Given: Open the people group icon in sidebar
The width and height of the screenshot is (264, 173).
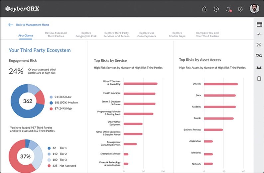Looking at the screenshot, I should [259, 68].
